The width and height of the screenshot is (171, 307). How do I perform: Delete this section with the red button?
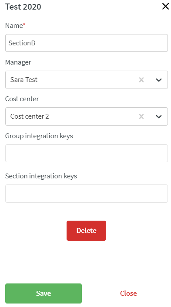point(87,231)
